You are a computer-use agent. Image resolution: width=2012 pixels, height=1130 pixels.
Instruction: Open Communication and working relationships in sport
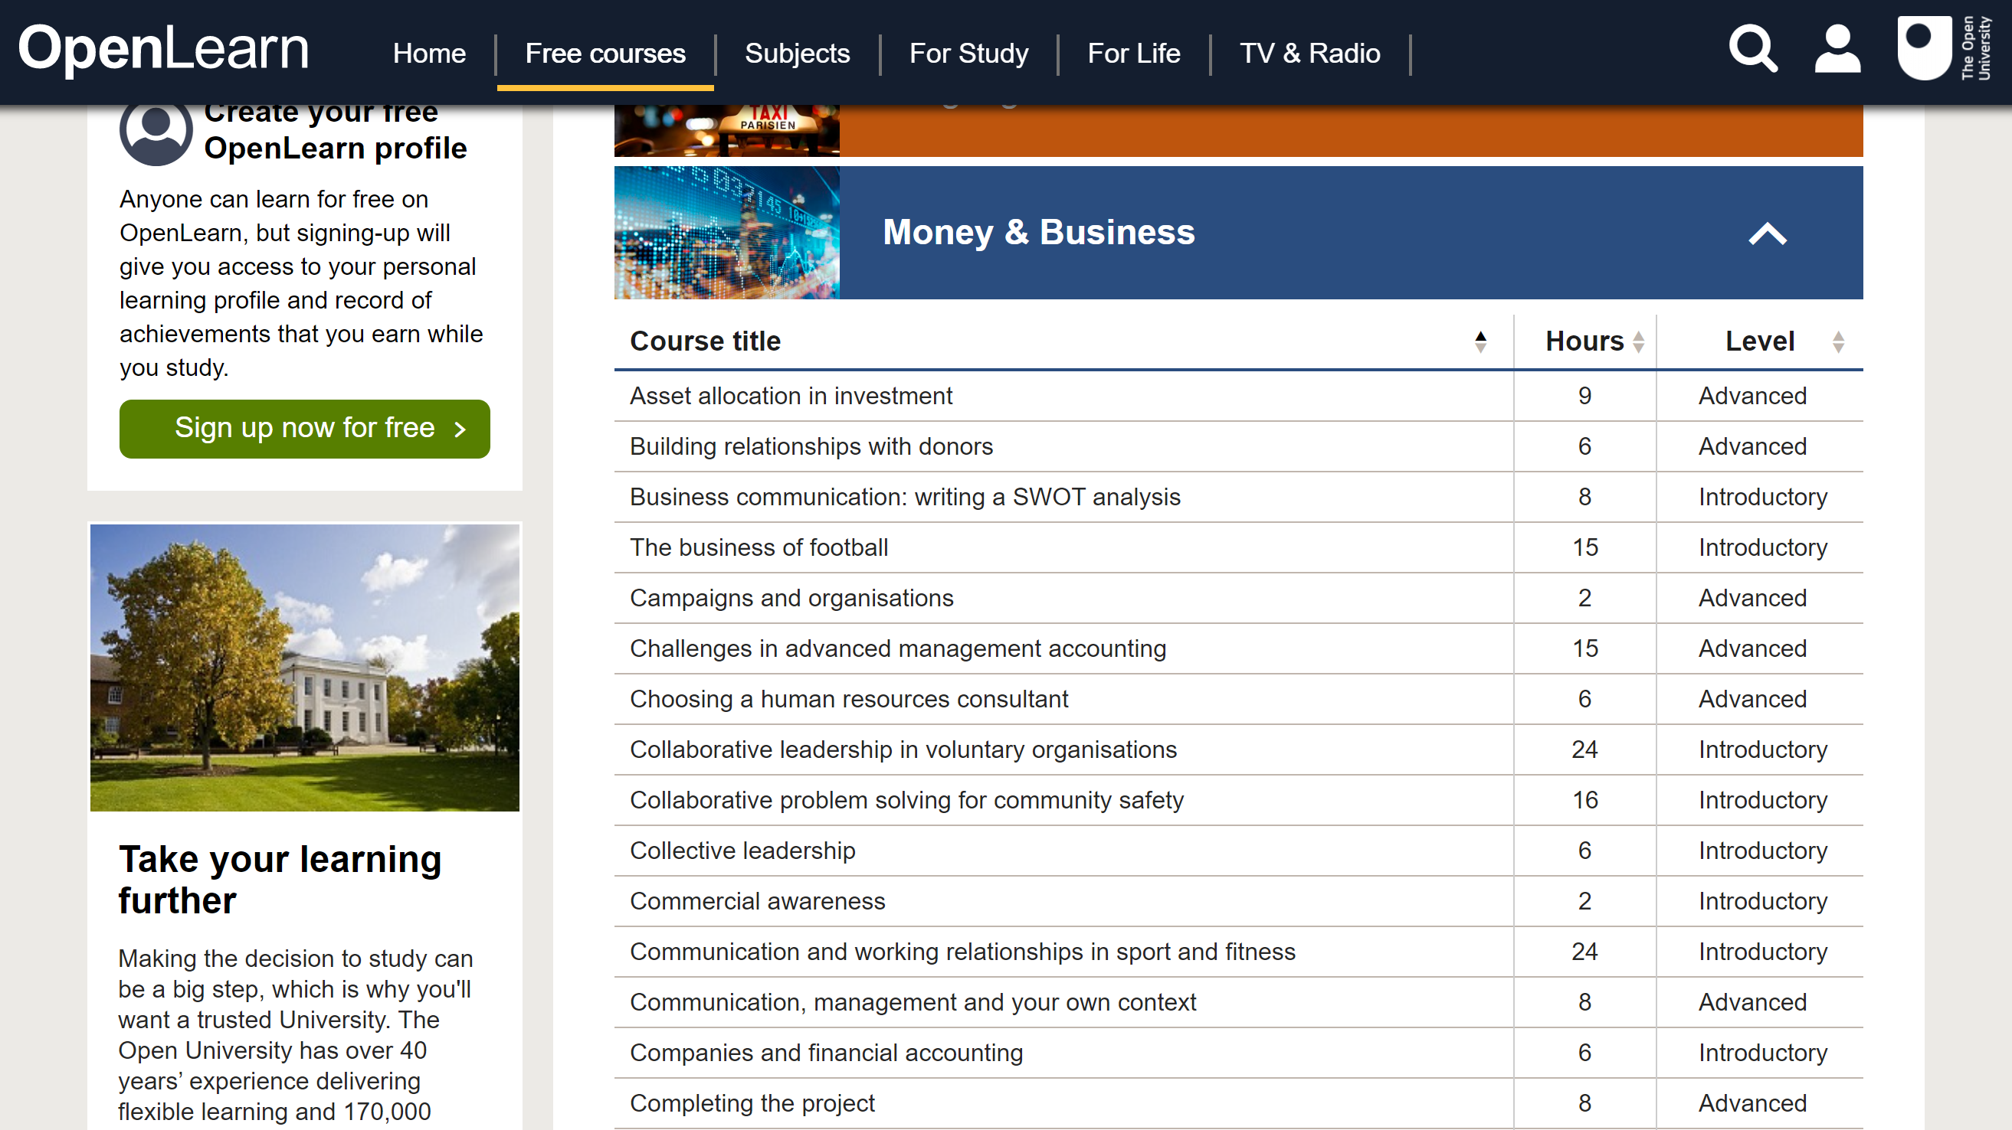pyautogui.click(x=963, y=952)
